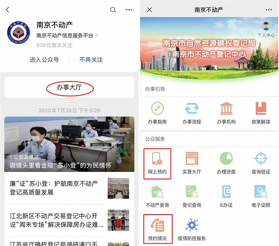Tap thumbnail of 江北新区 banner article

pos(118,220)
